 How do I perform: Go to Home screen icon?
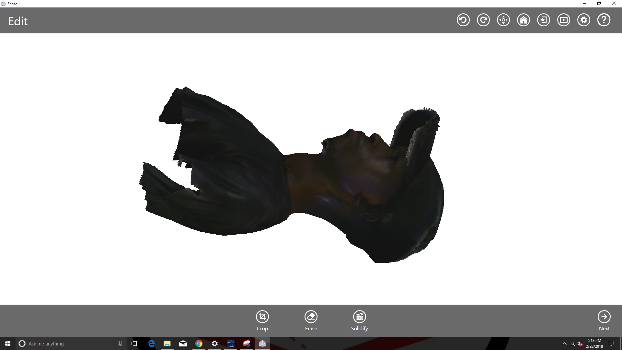click(x=524, y=20)
